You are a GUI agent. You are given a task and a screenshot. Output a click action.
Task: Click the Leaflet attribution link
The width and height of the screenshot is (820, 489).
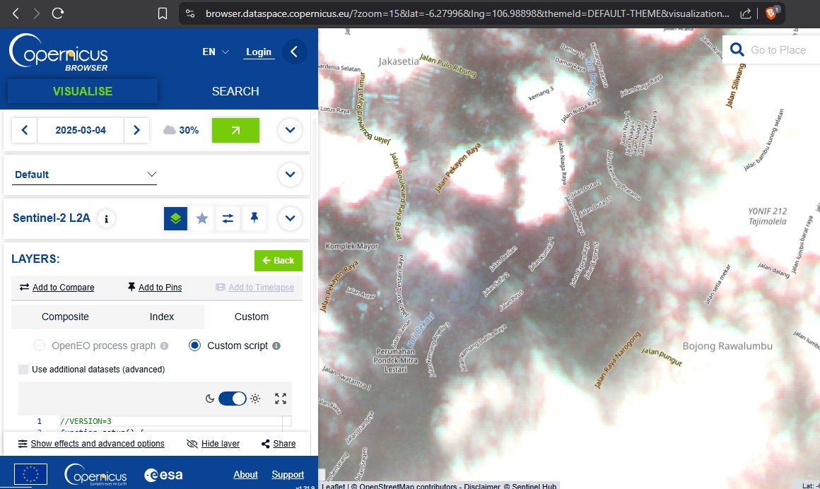[x=333, y=486]
